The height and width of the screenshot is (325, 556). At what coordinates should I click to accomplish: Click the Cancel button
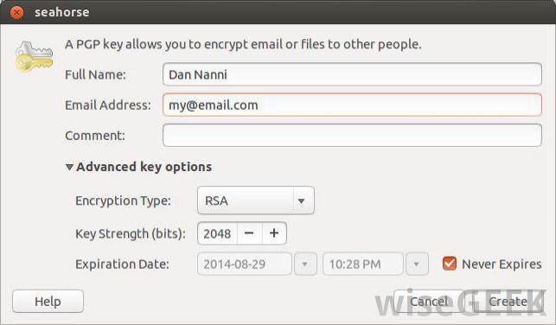pyautogui.click(x=428, y=302)
